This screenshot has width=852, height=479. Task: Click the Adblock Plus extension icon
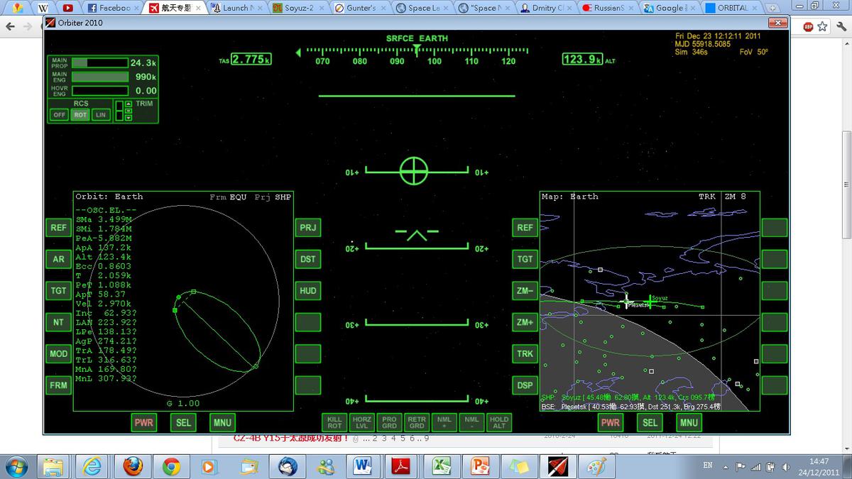(x=808, y=26)
